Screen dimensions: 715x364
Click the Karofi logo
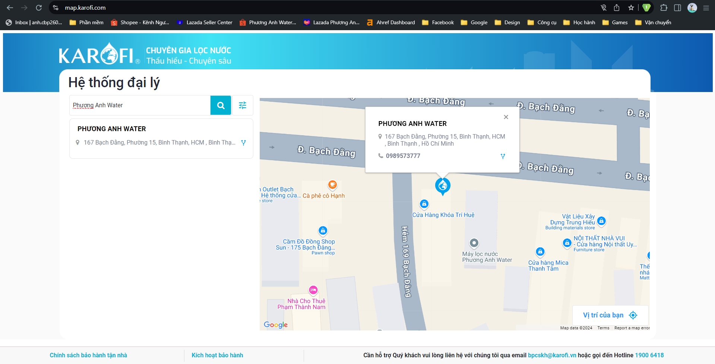pos(99,54)
